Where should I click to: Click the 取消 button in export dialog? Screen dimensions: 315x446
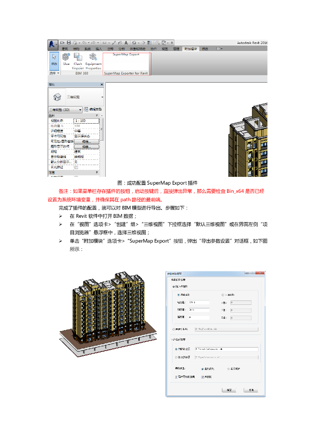click(x=251, y=390)
